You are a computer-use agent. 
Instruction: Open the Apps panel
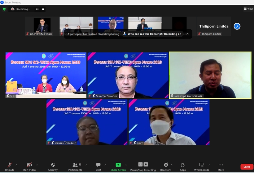[183, 167]
